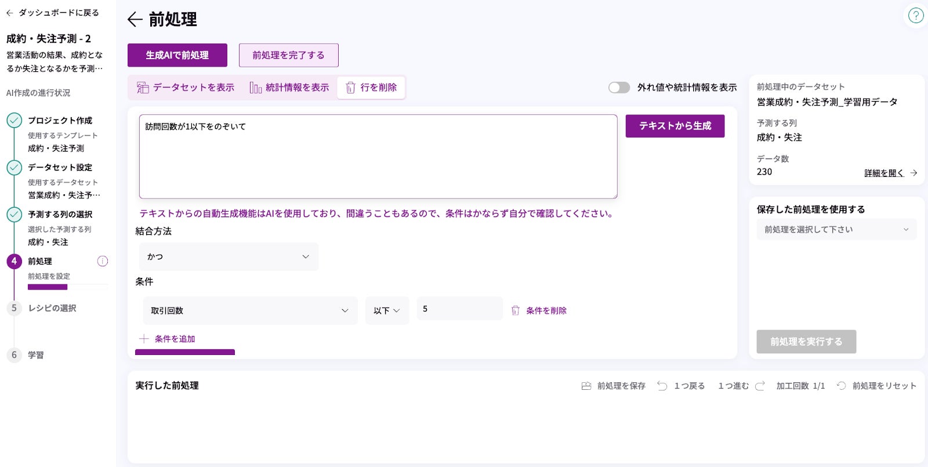Click the condition value field containing 5
This screenshot has width=928, height=467.
coord(459,309)
